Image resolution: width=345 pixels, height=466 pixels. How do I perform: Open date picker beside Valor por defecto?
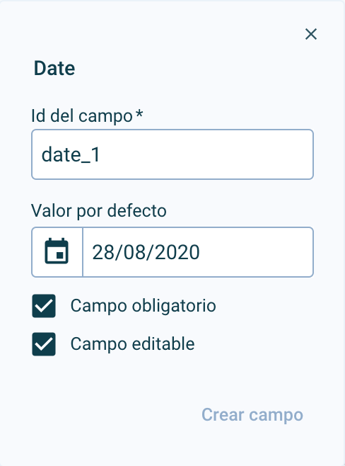pyautogui.click(x=57, y=251)
